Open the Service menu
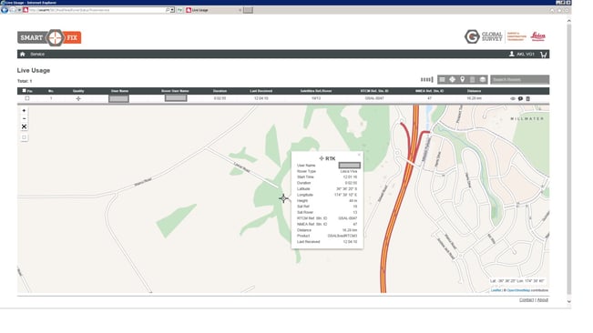The width and height of the screenshot is (593, 333). pyautogui.click(x=37, y=54)
